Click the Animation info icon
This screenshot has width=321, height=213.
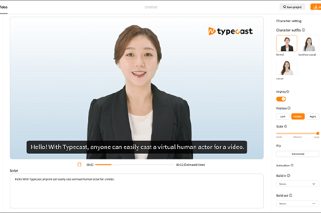click(x=292, y=165)
